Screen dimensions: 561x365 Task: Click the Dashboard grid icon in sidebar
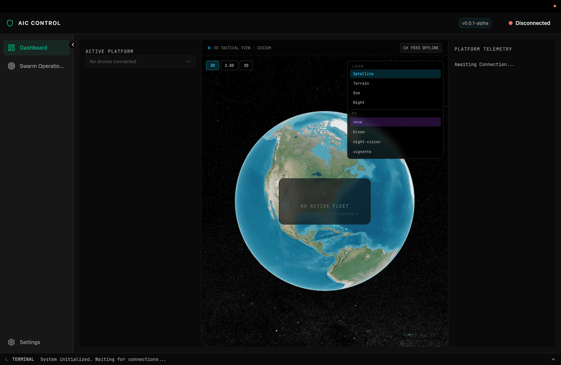coord(11,48)
